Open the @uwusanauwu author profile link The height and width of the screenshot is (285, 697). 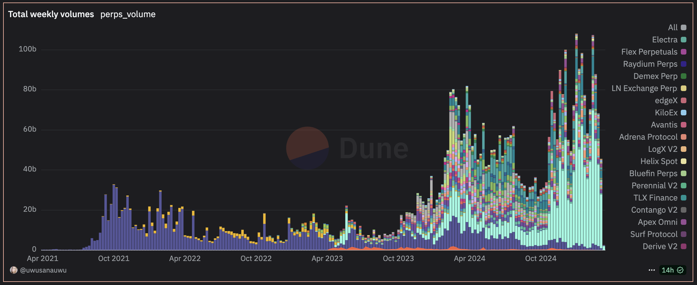click(43, 270)
